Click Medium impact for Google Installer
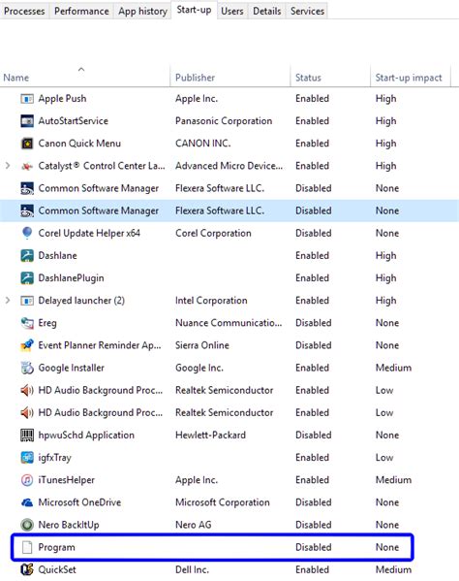Image resolution: width=459 pixels, height=581 pixels. coord(393,368)
